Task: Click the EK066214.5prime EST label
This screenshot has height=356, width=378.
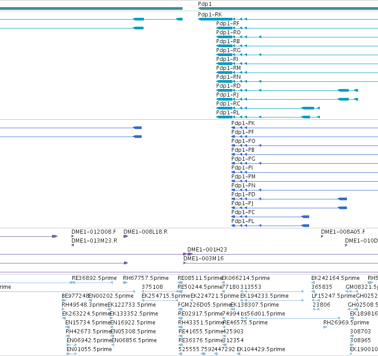Action: tap(246, 278)
